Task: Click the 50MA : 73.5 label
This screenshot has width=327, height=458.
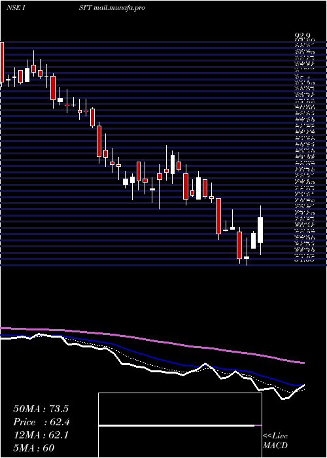Action: (41, 409)
